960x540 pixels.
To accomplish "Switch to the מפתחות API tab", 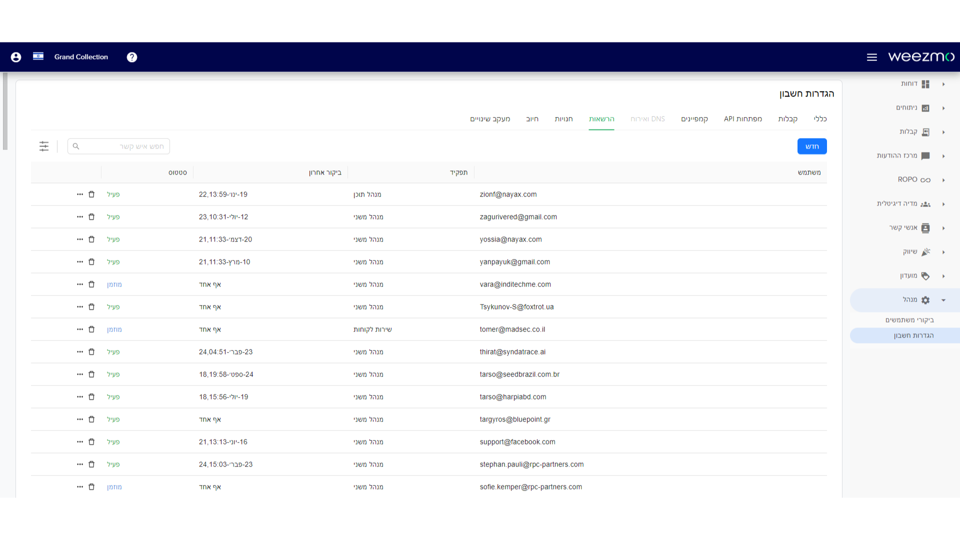I will [x=743, y=119].
